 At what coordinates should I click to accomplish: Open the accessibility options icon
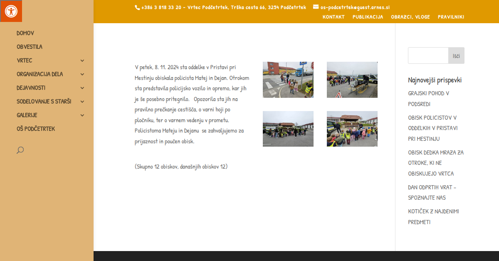pyautogui.click(x=11, y=11)
